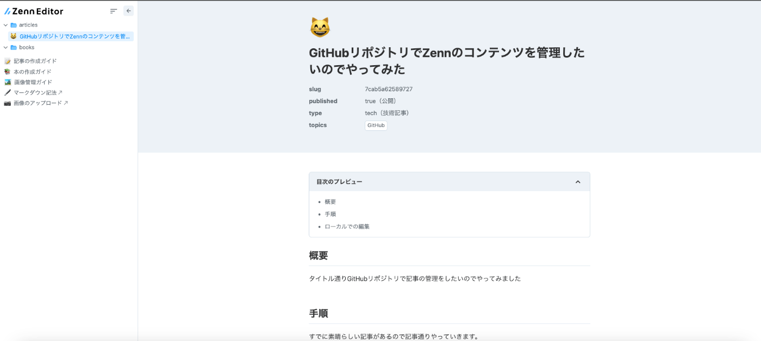
Task: Click paragraph タイトル通りGitHubリポジトリで記事の管理
Action: pos(415,279)
